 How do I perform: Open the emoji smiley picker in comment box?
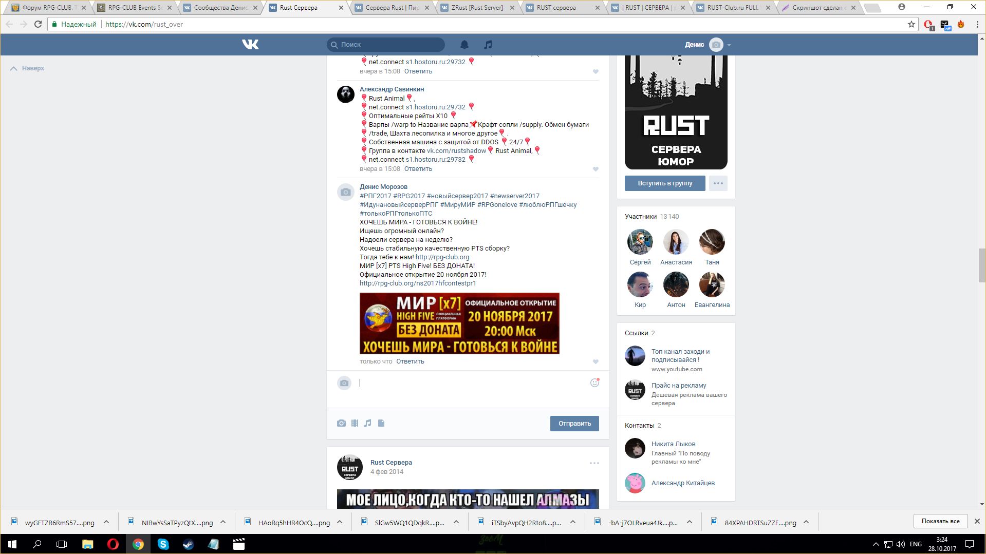click(594, 383)
